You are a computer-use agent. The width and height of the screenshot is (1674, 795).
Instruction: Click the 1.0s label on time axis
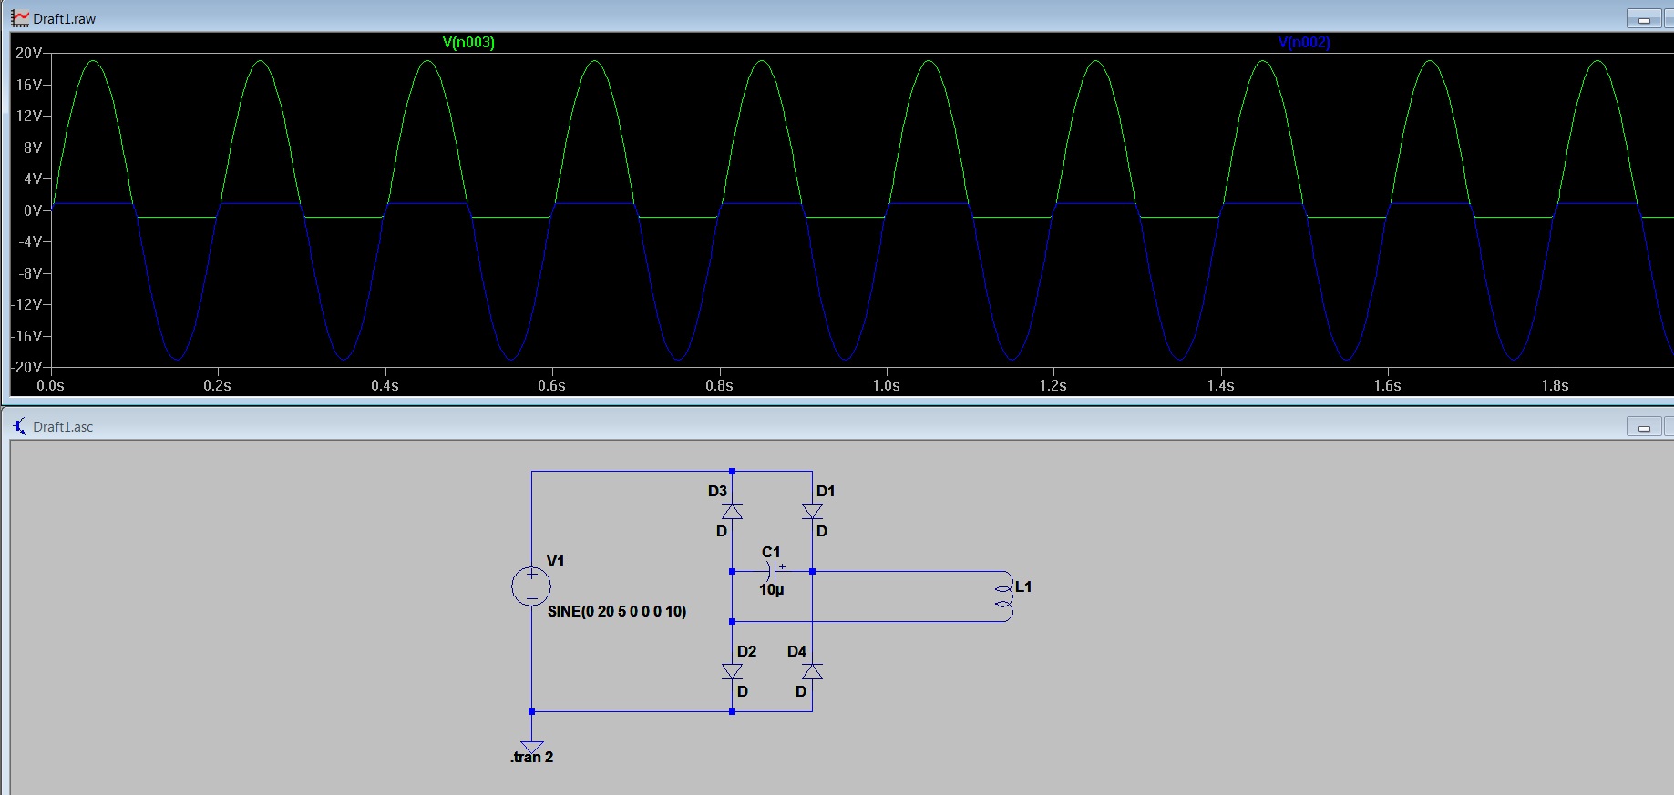click(886, 386)
